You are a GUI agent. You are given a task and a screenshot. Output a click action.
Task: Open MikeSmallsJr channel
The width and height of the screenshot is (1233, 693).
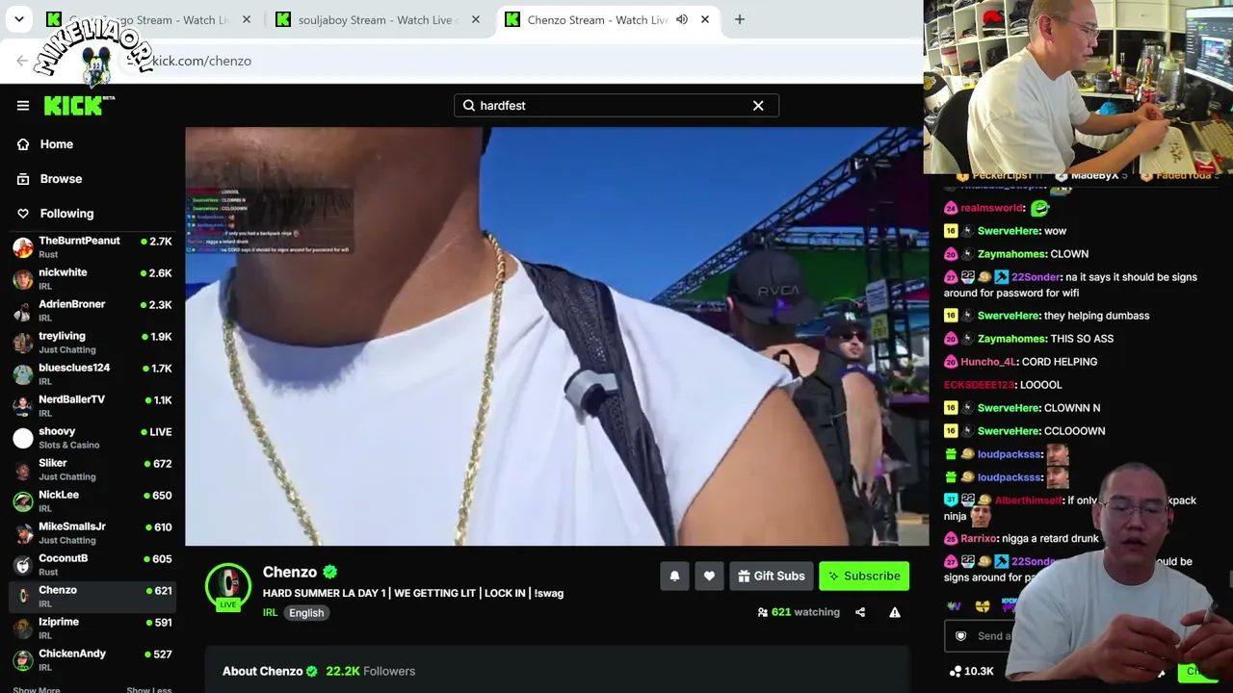pos(92,533)
